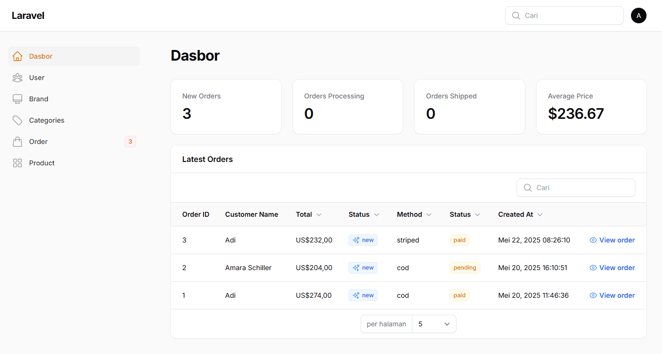Click total US$274,00
The image size is (662, 354).
click(314, 295)
